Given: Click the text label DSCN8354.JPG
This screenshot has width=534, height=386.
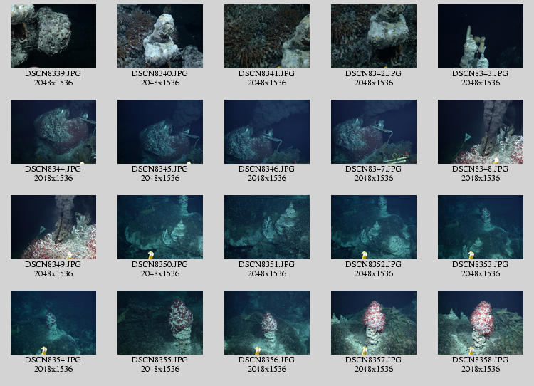Looking at the screenshot, I should point(53,360).
